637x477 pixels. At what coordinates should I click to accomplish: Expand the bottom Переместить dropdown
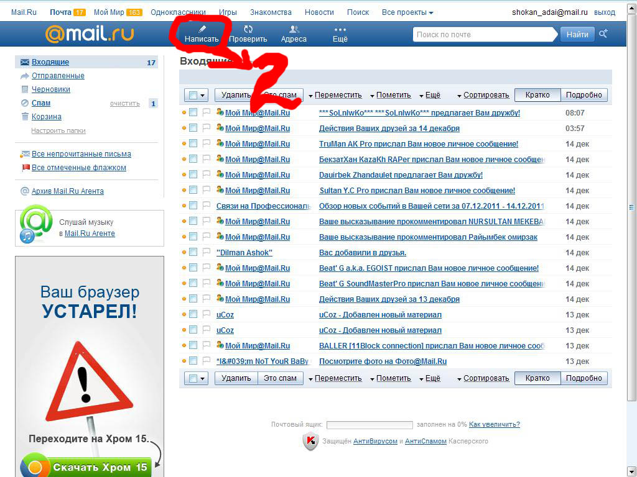pos(335,378)
